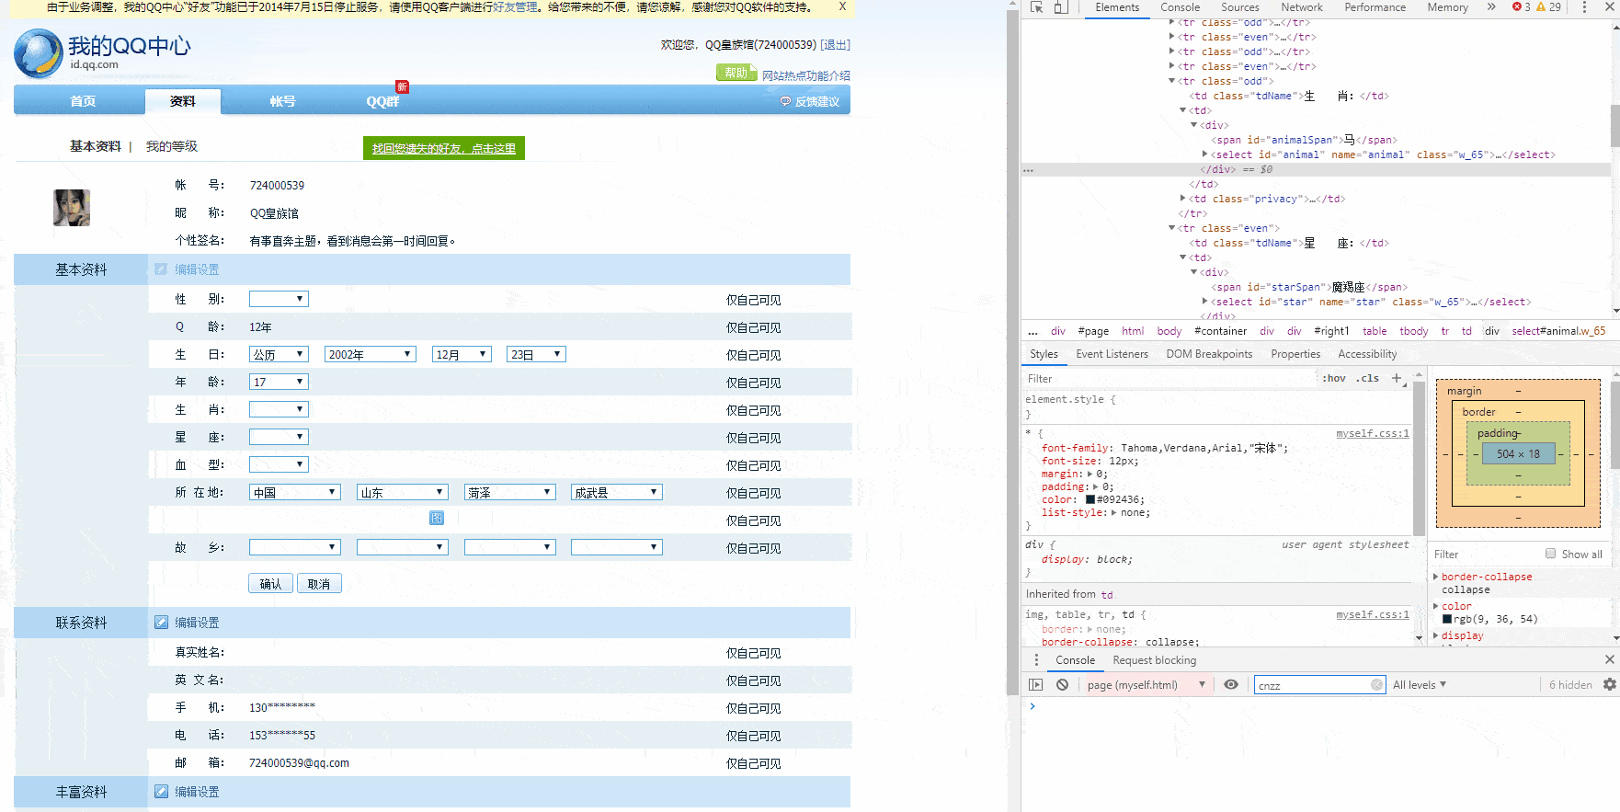The width and height of the screenshot is (1620, 812).
Task: Switch to the Network DevTools tab
Action: coord(1302,7)
